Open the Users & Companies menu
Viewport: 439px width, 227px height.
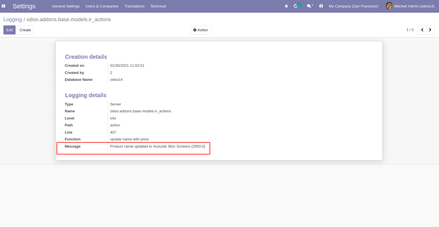102,6
